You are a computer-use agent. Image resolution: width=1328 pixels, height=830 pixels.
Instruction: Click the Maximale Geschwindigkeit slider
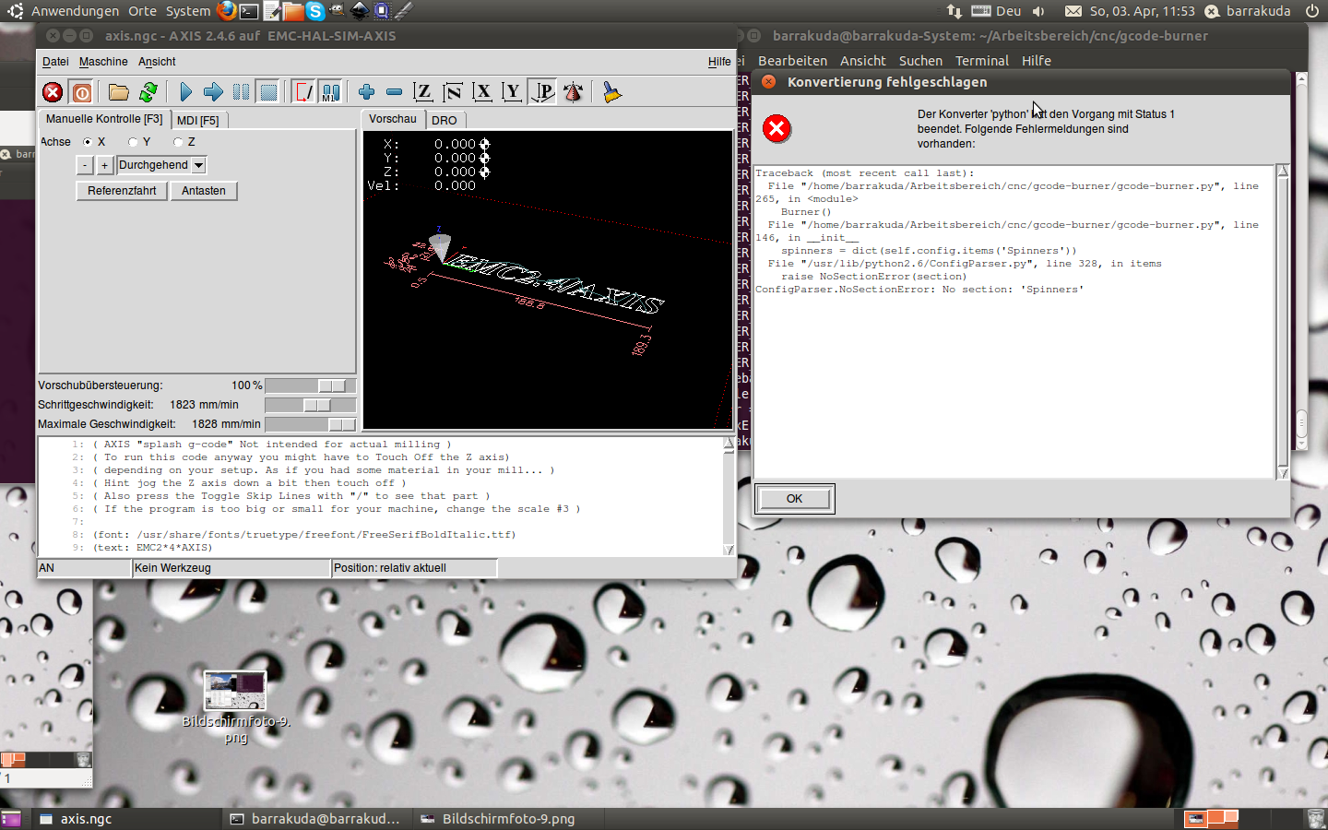310,424
